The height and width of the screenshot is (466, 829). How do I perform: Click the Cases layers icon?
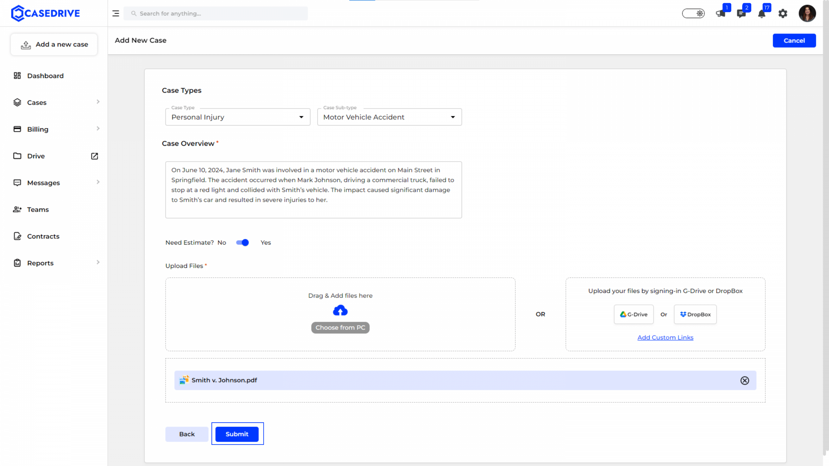click(17, 102)
